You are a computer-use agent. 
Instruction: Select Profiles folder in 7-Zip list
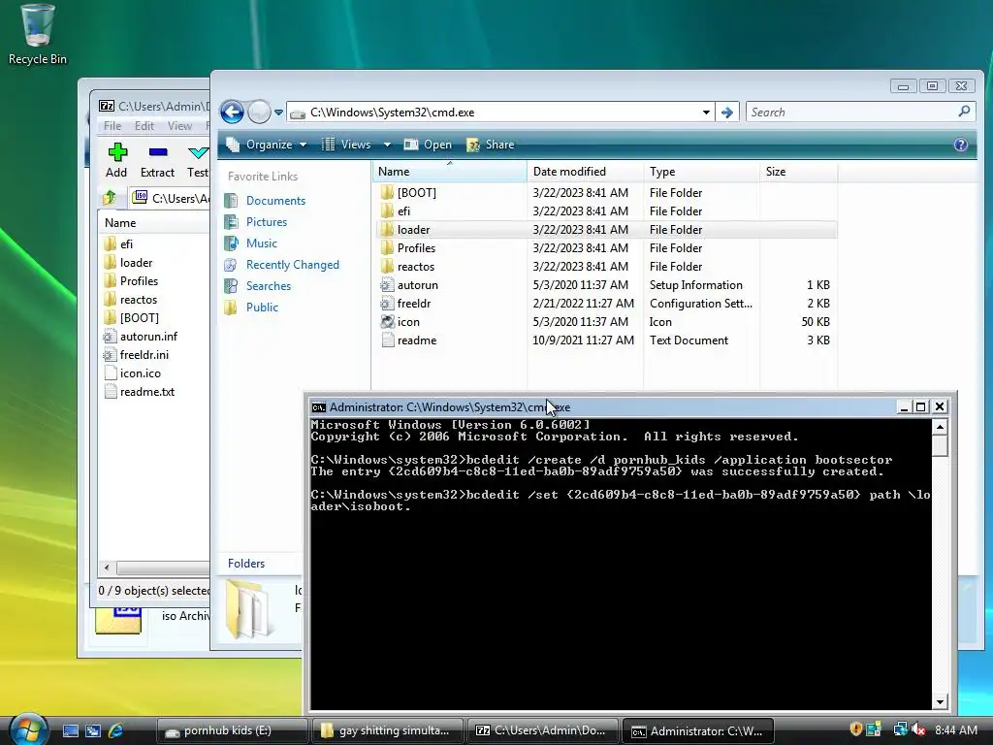pos(131,280)
